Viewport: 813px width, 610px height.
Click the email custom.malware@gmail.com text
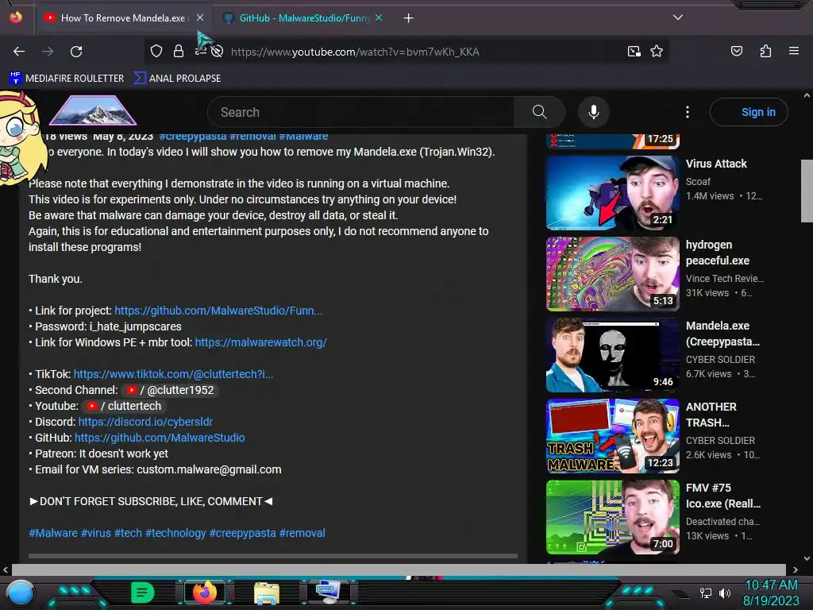point(209,469)
